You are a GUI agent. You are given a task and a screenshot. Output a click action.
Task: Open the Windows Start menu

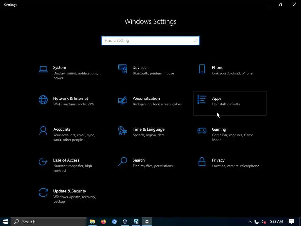coord(5,222)
